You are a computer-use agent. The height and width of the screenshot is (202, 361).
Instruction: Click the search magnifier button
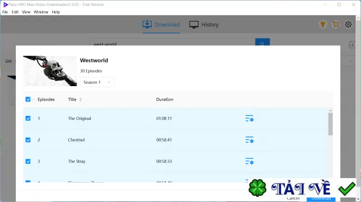[262, 42]
